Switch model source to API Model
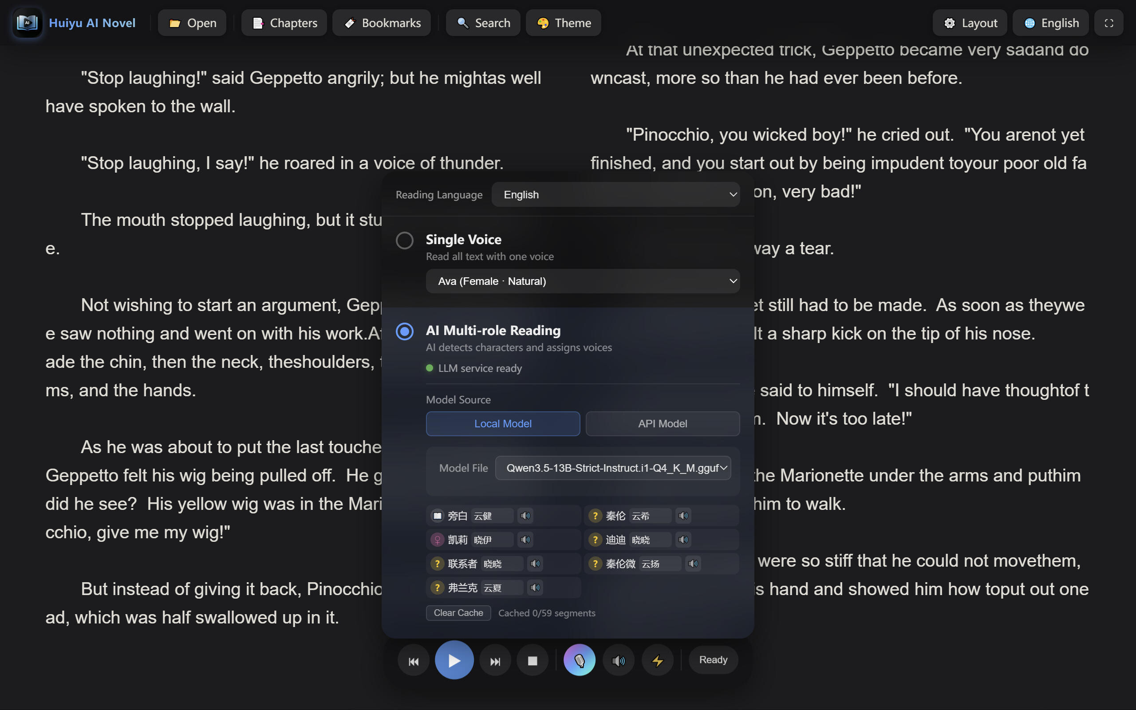Screen dimensions: 1136x710 663,423
